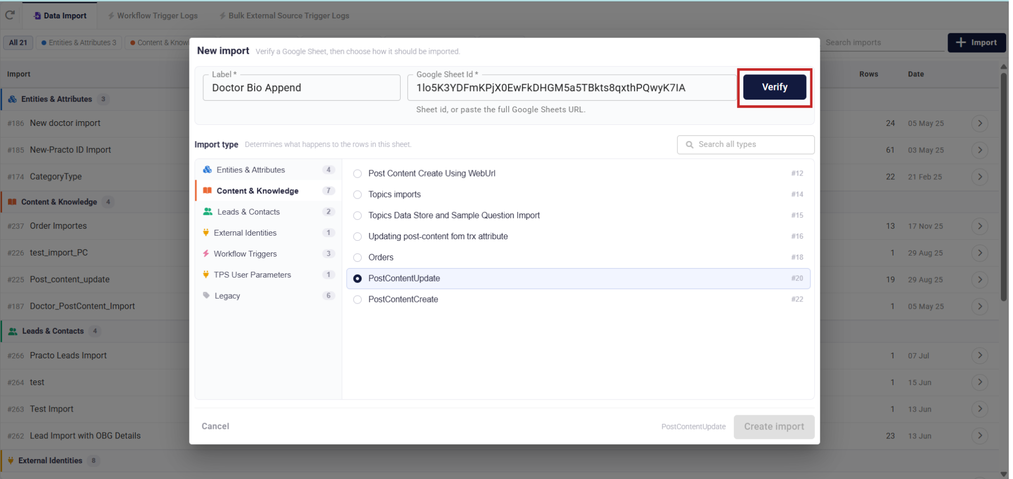Open row arrow for CategoryType import
The image size is (1013, 479).
tap(980, 177)
